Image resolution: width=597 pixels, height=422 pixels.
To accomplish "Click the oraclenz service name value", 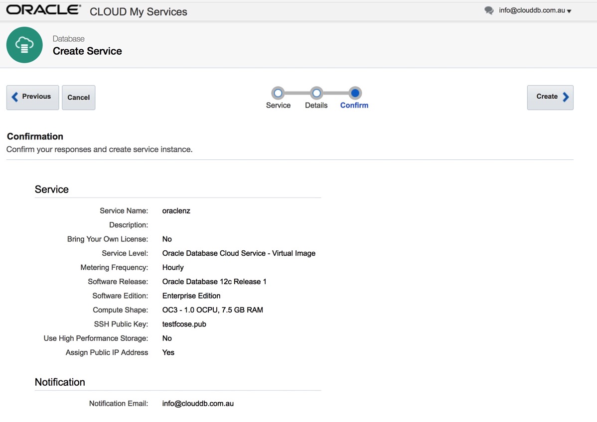I will [176, 211].
